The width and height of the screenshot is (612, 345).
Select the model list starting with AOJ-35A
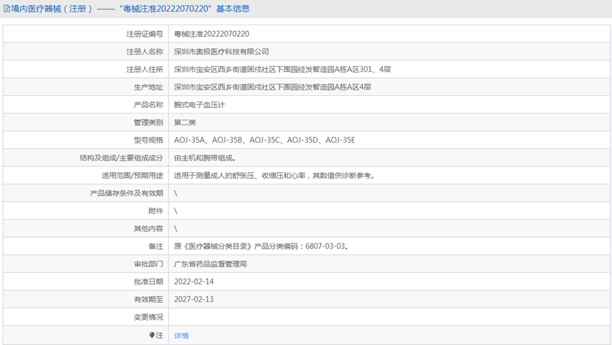click(264, 140)
